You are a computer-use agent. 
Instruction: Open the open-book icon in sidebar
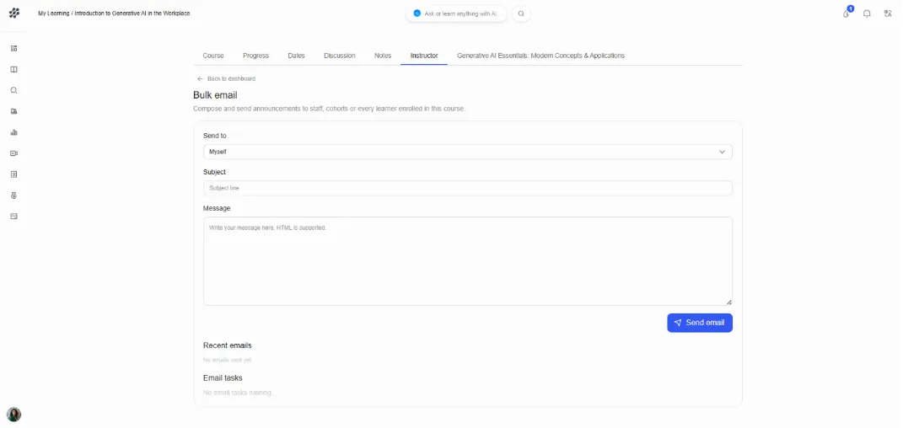click(14, 70)
